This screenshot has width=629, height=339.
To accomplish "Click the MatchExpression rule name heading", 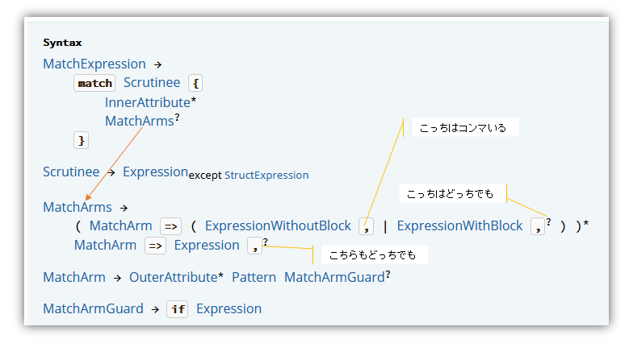I will (94, 64).
